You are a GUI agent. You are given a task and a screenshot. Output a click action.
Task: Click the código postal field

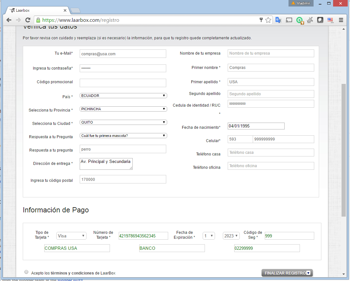(123, 180)
